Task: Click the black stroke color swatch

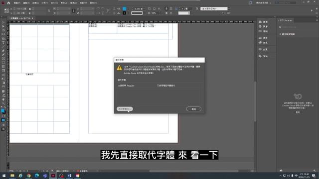Action: (124, 13)
